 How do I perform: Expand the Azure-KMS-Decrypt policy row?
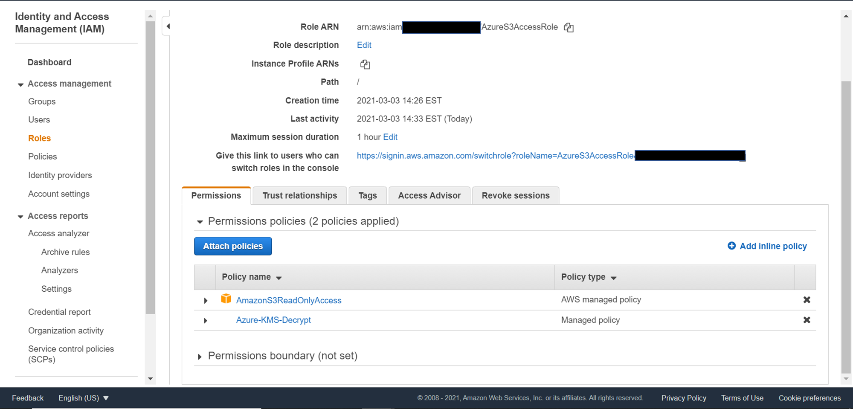(x=206, y=321)
